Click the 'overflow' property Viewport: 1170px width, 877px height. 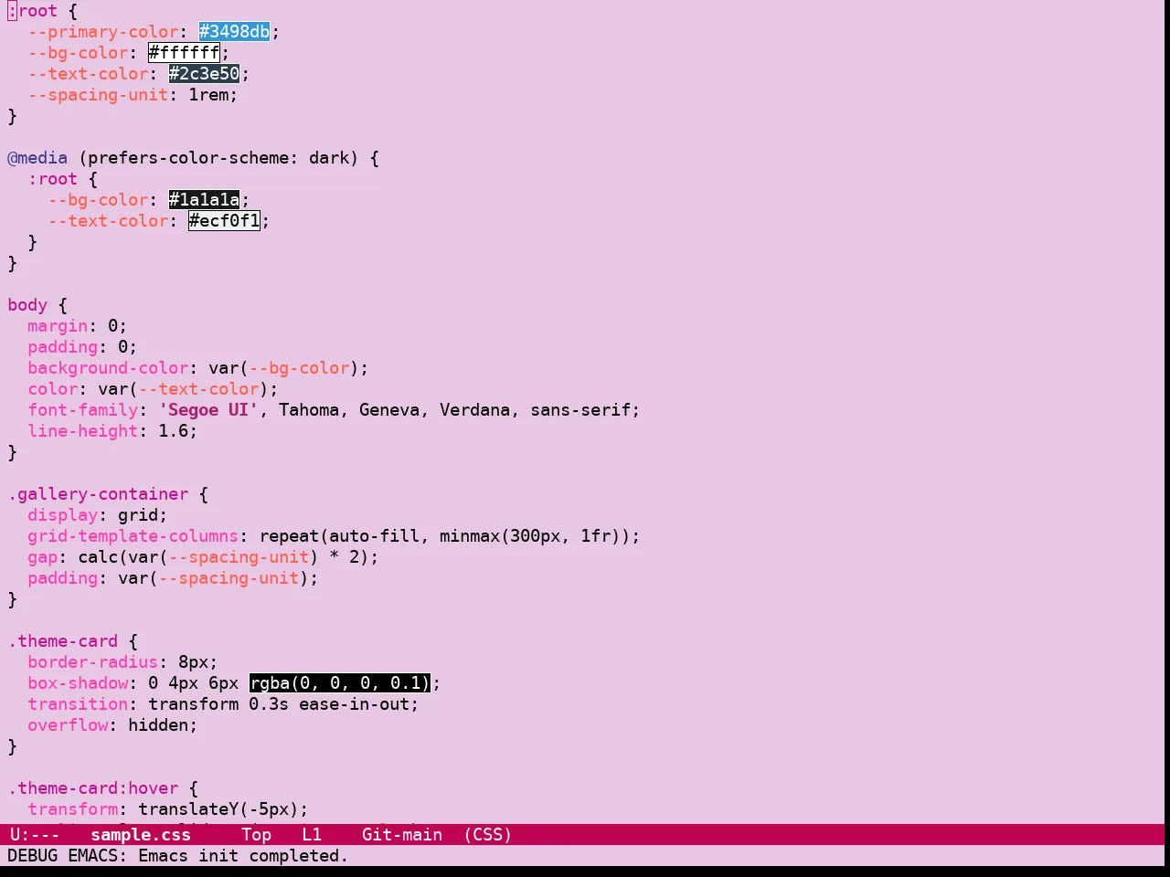[68, 725]
